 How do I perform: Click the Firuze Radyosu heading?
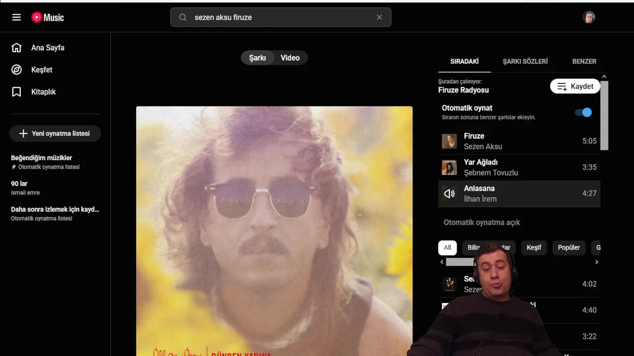[x=464, y=90]
